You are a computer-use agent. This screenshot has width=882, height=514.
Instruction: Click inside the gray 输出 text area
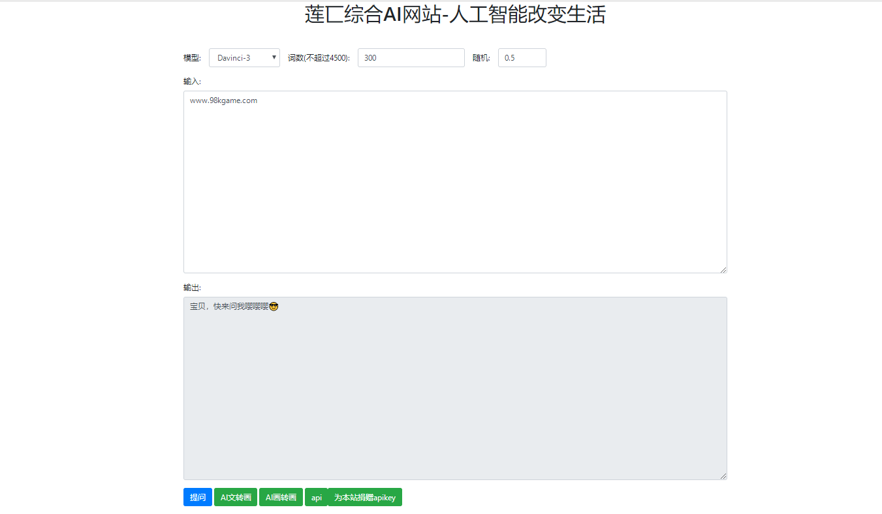pos(455,388)
